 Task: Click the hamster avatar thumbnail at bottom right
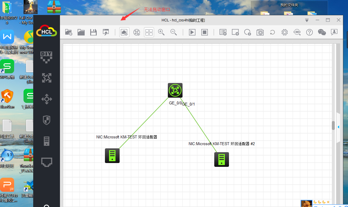(307, 203)
